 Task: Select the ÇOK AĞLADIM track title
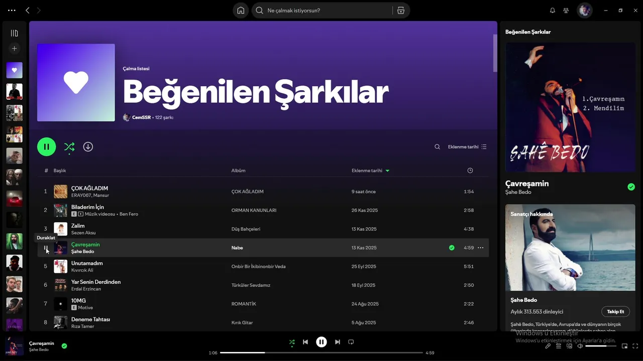[89, 188]
